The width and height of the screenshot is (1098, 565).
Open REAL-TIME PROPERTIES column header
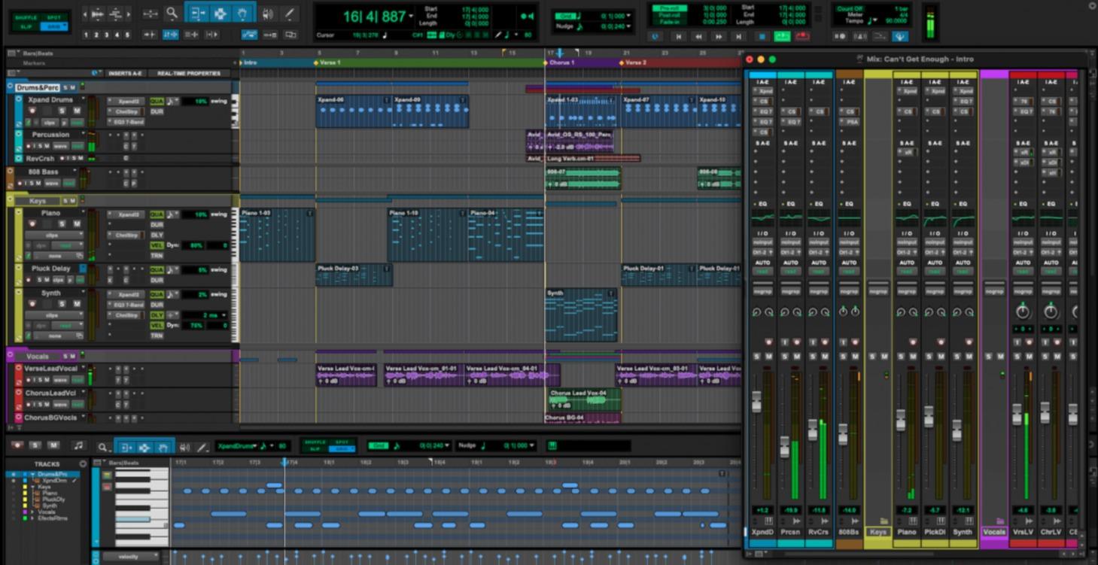pos(188,74)
